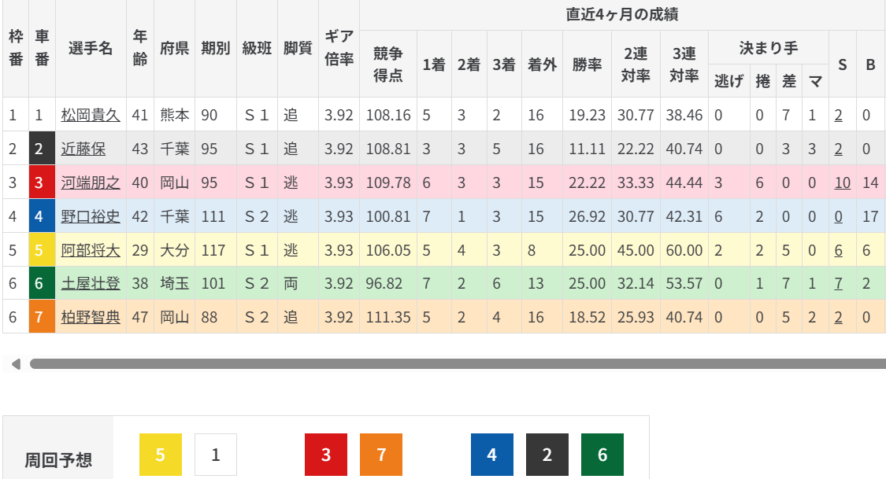Click S count 0 in 野口裕史's row
Screen dimensions: 886x479
838,217
